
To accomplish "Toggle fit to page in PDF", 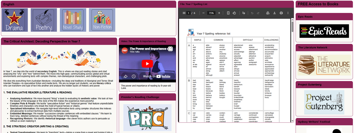I will 228,13.
